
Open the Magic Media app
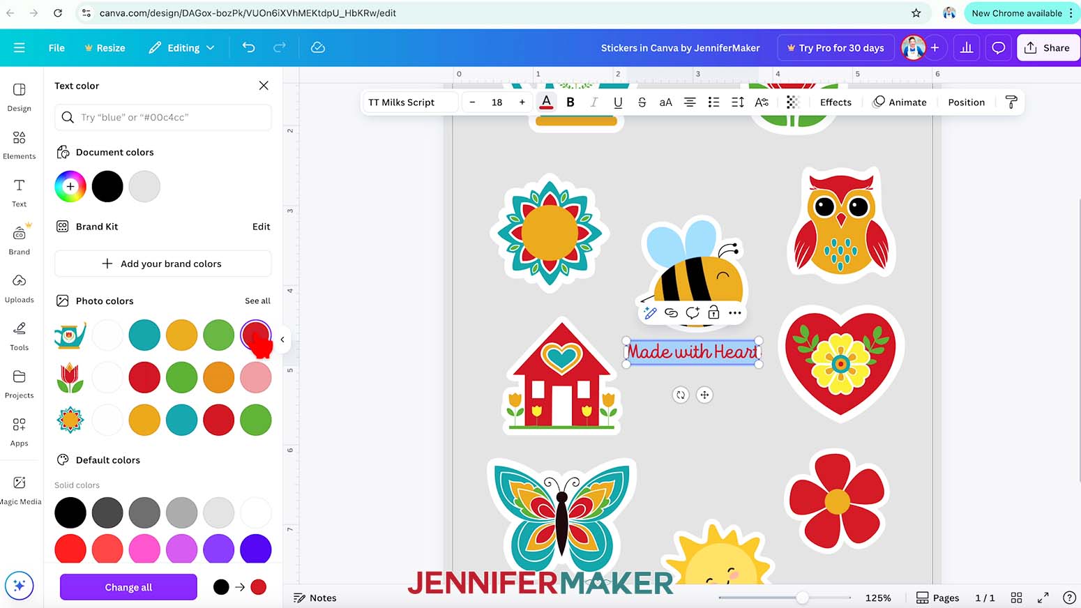click(x=20, y=490)
